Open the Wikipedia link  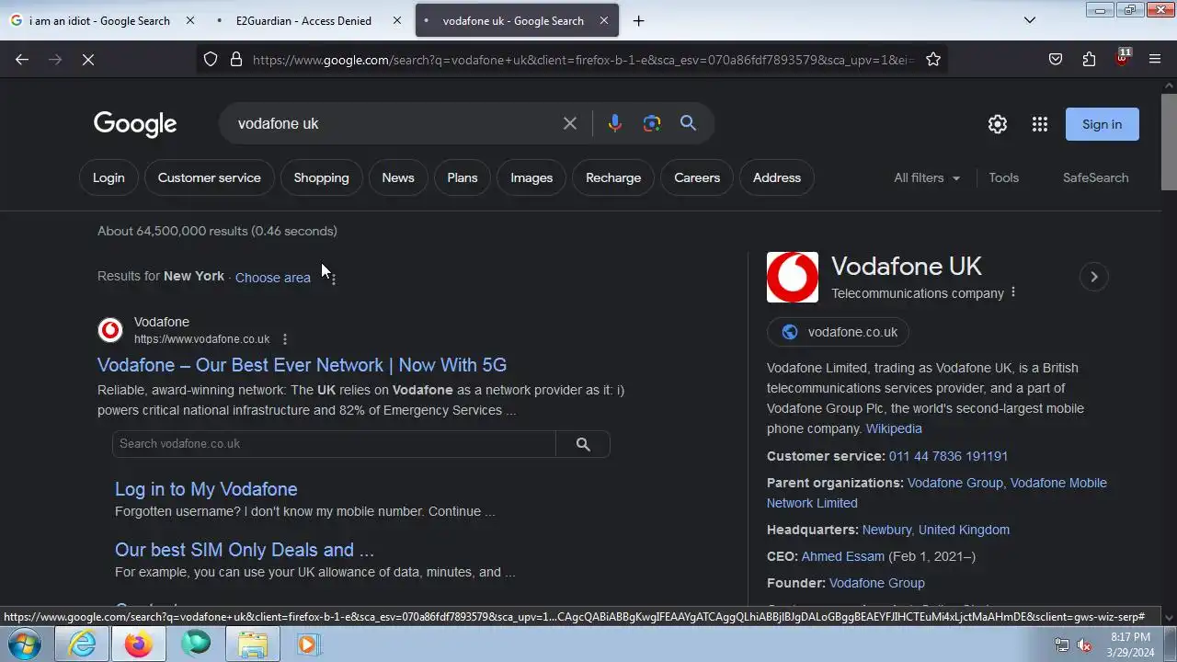894,428
